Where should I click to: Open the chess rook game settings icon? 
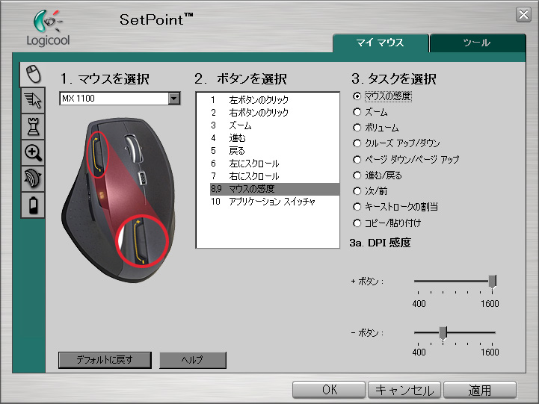click(33, 127)
